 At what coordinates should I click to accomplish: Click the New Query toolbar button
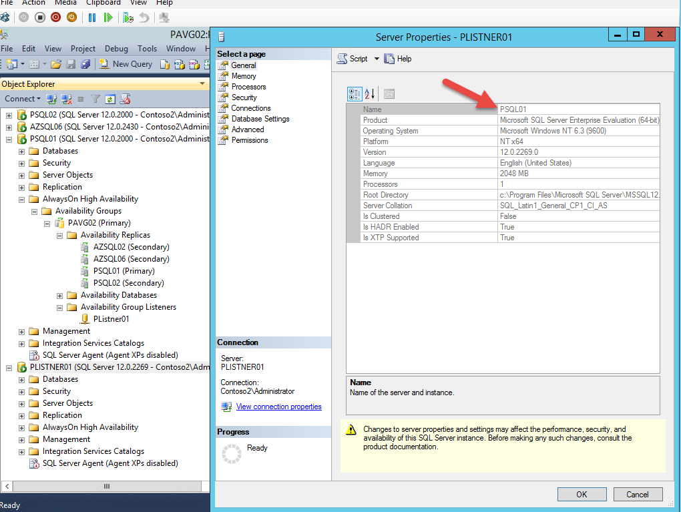point(126,64)
